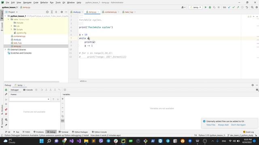Step into icon in debugger toolbar
The height and width of the screenshot is (145, 259).
click(46, 90)
